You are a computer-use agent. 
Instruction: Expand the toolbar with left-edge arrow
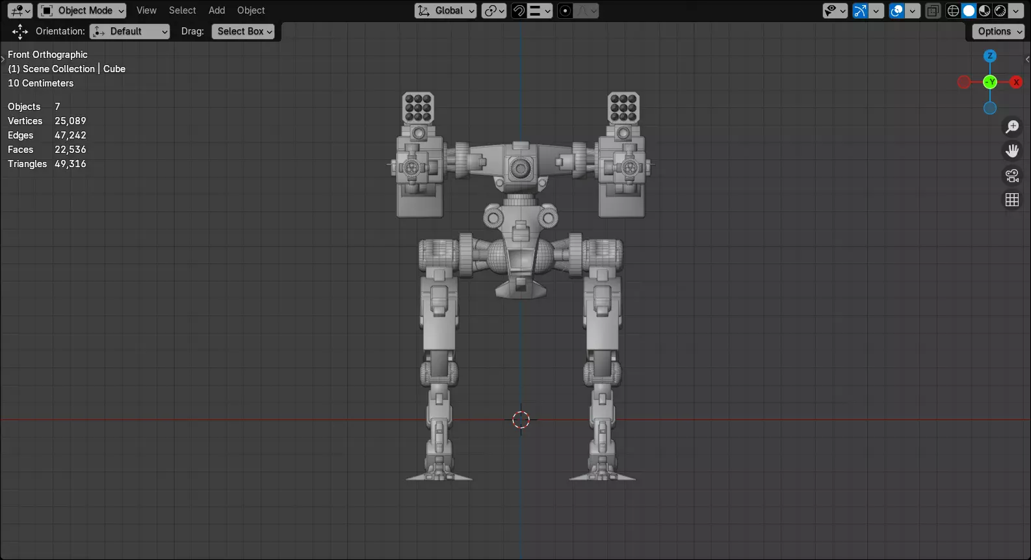[3, 59]
